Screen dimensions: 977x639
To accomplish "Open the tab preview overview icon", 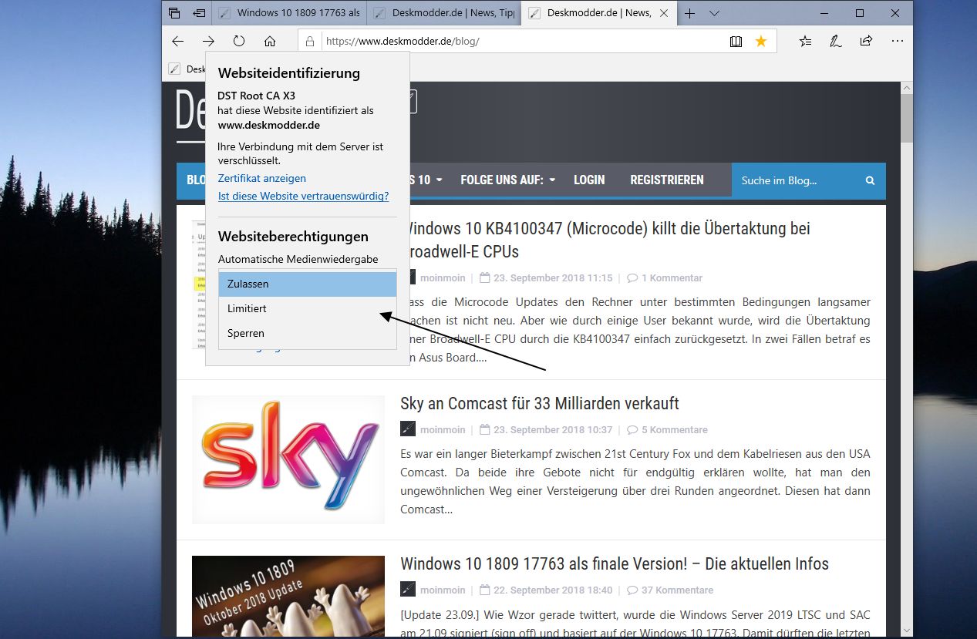I will [x=174, y=13].
